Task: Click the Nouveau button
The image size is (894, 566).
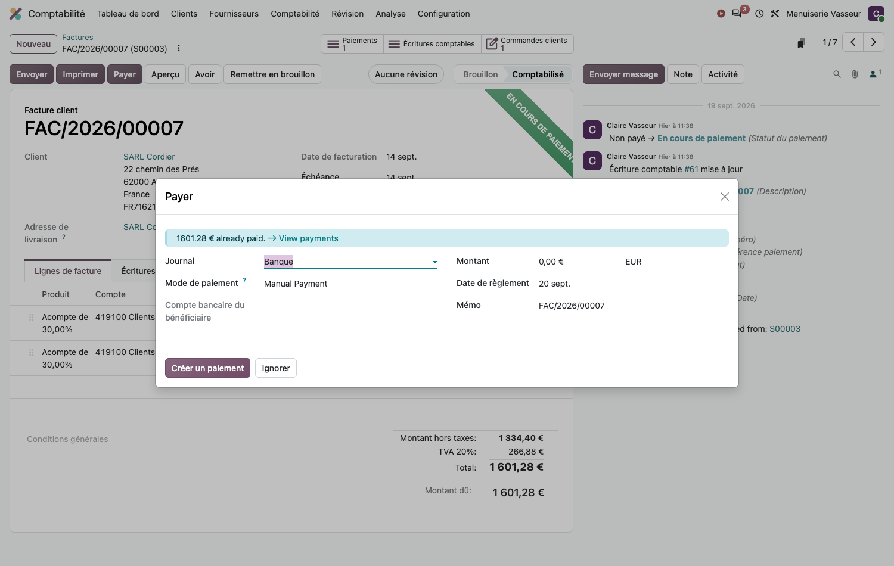Action: [33, 44]
